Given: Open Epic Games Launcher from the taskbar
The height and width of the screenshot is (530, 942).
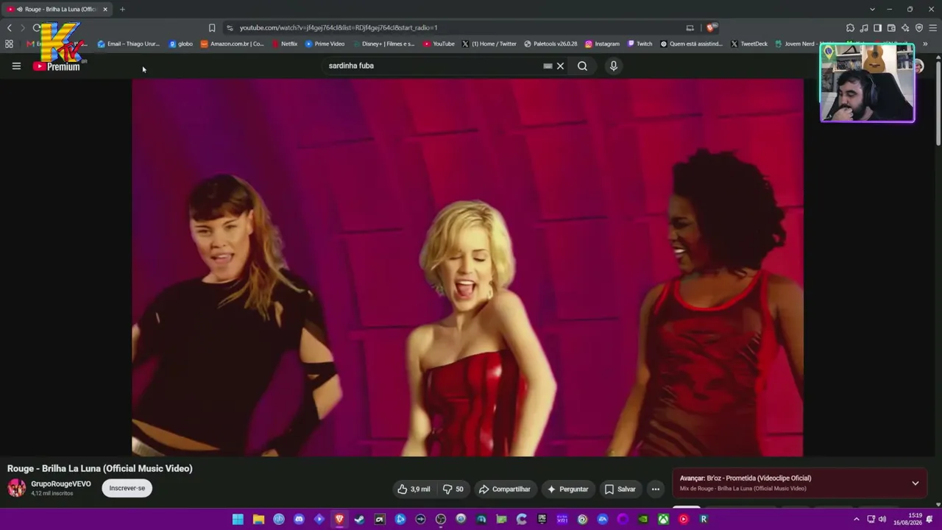Looking at the screenshot, I should 542,520.
